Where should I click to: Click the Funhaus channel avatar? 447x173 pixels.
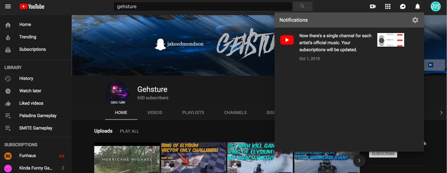coord(8,156)
